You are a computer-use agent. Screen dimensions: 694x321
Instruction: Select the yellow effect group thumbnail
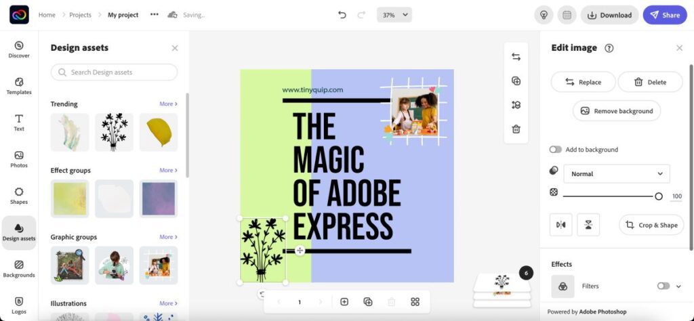point(70,198)
